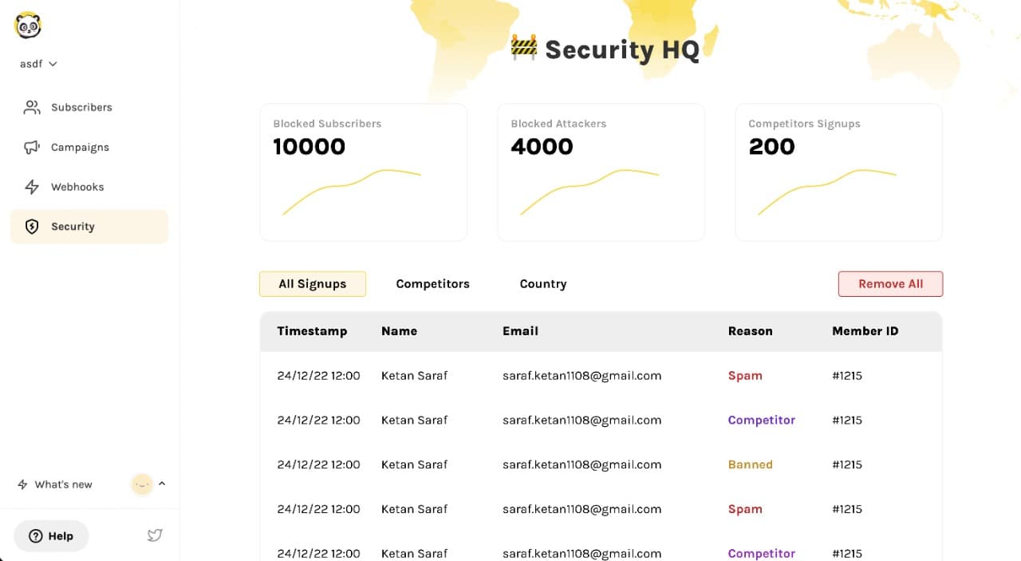Click the panda logo icon
The height and width of the screenshot is (561, 1021).
[28, 26]
